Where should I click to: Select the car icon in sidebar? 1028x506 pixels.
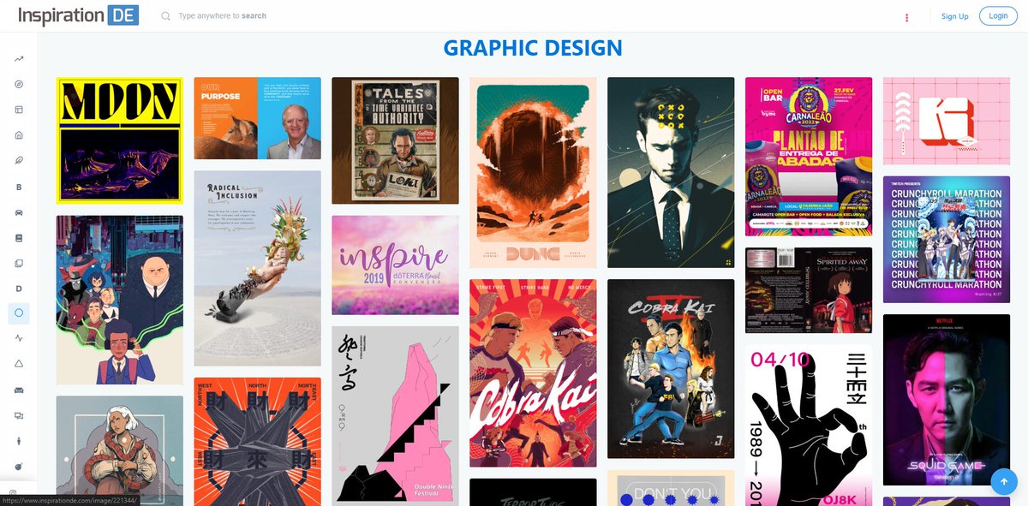pos(19,211)
